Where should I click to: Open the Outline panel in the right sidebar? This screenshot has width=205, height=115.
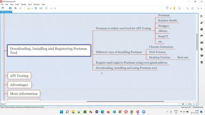pos(201,16)
